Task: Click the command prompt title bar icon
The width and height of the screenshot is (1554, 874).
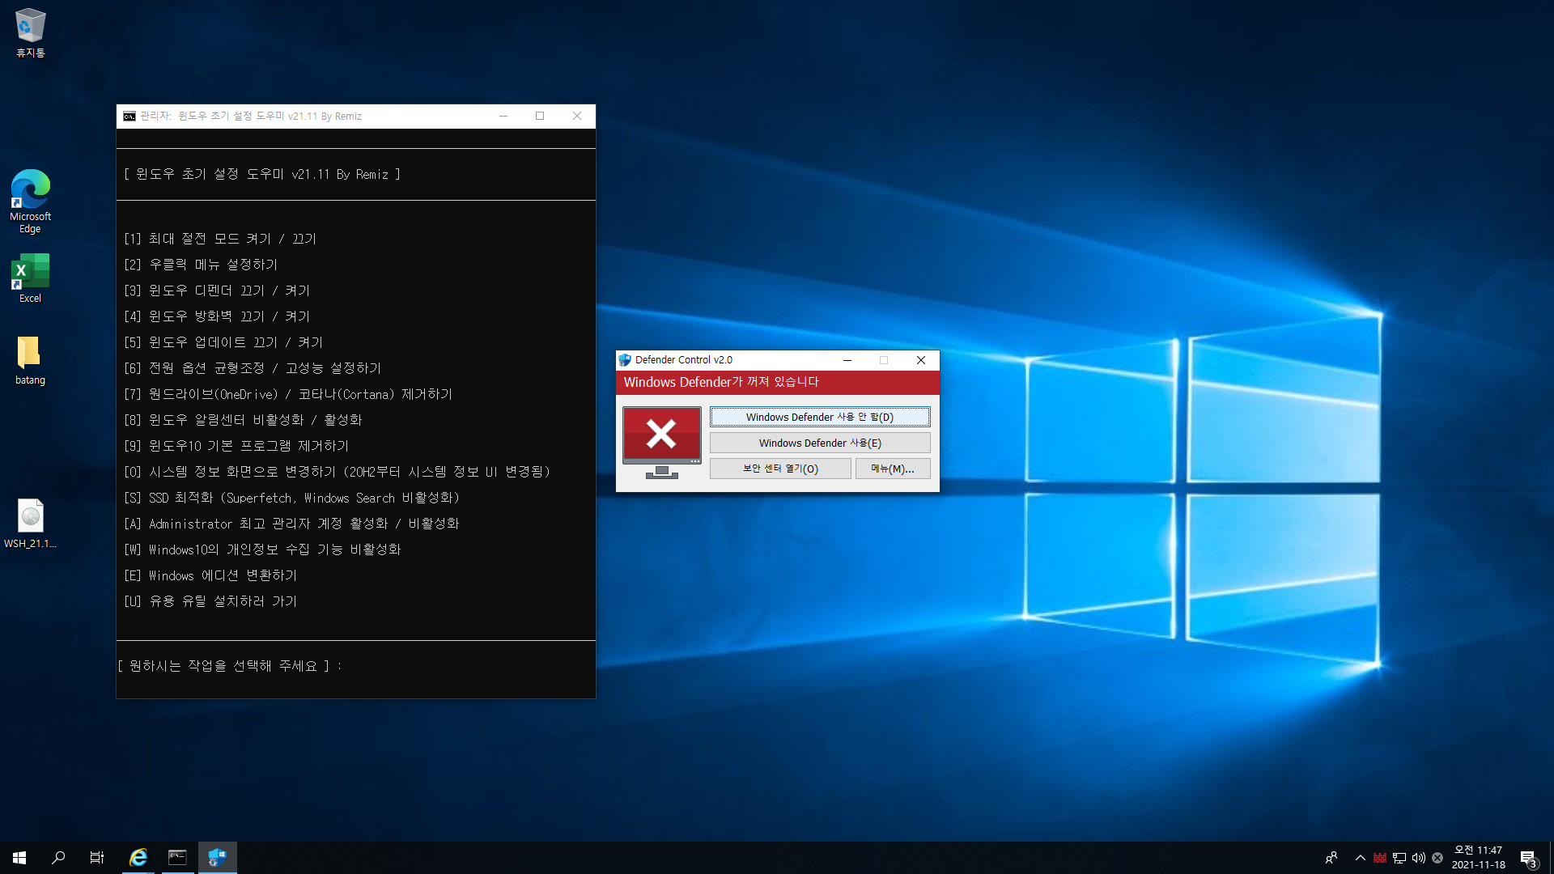Action: tap(129, 117)
